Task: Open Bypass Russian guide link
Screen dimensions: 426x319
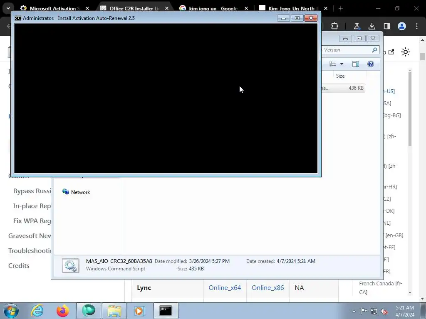Action: (32, 191)
